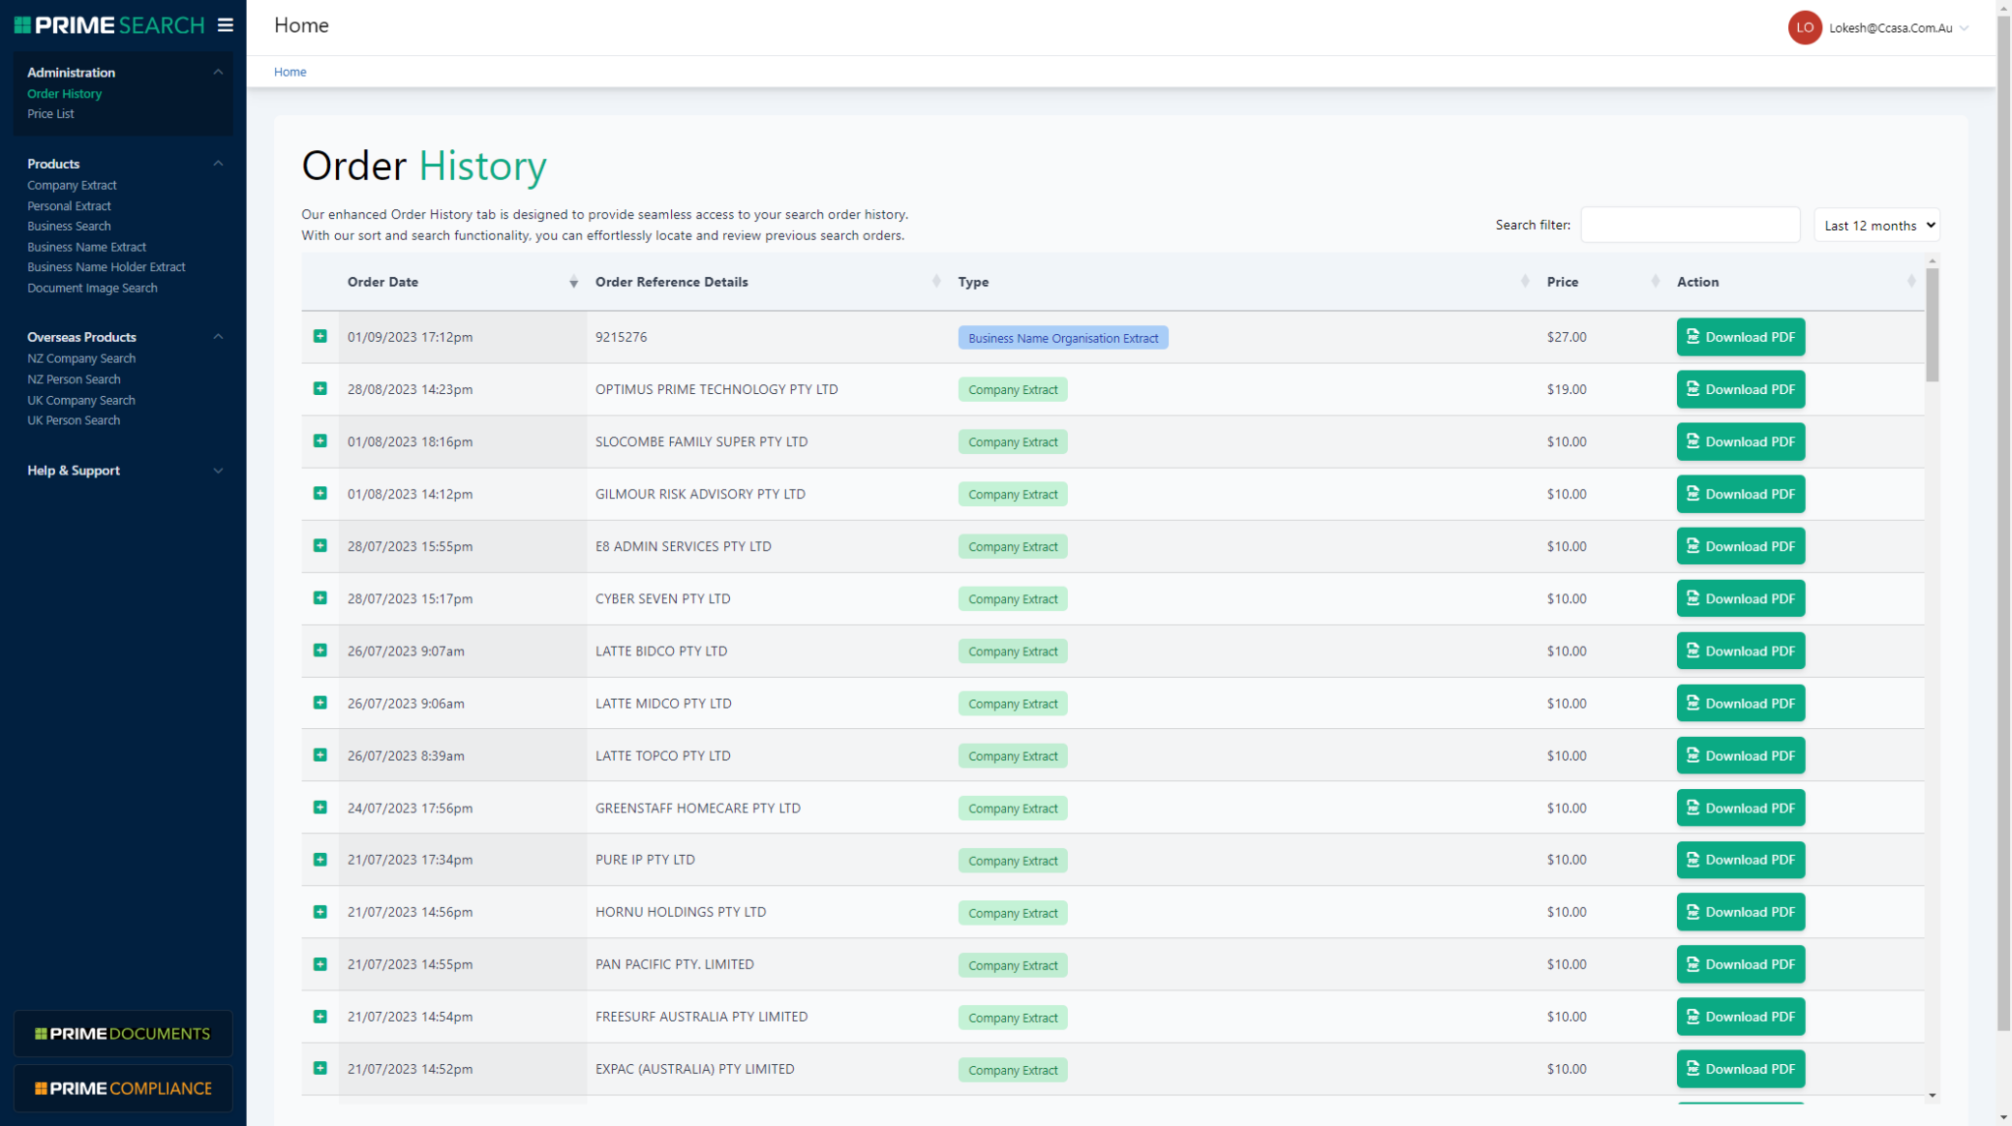Expand details for CYBER SEVEN PTY LTD row

coord(319,597)
